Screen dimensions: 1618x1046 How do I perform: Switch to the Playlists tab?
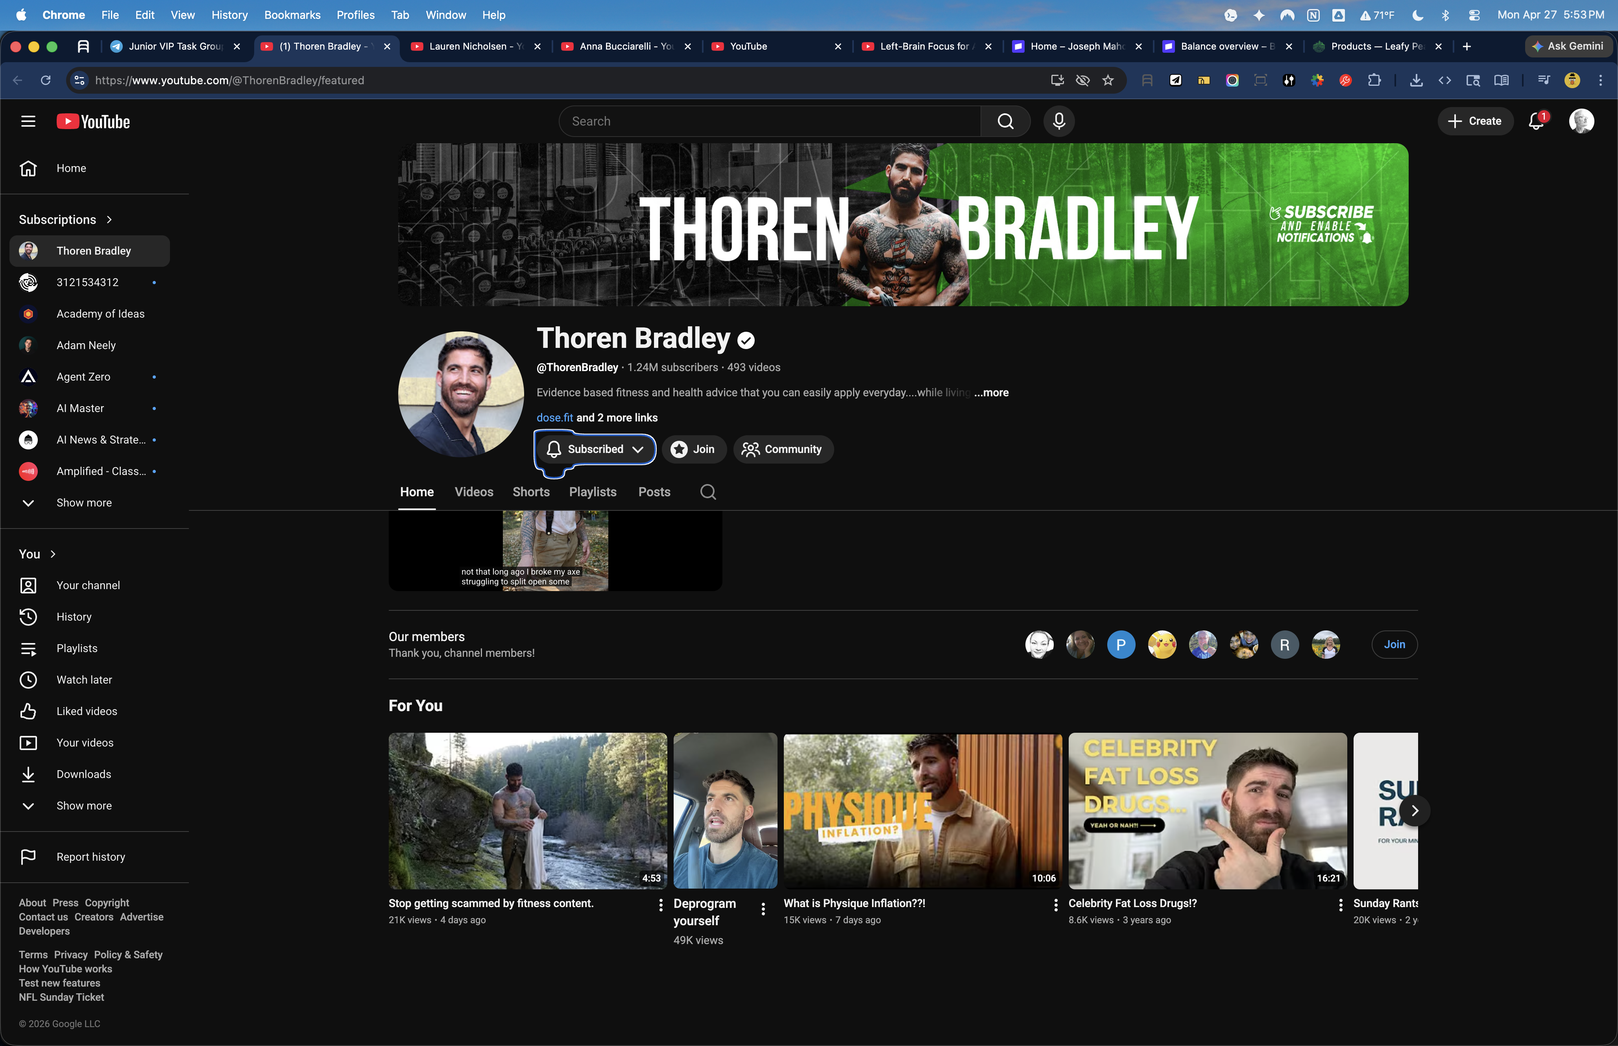593,492
